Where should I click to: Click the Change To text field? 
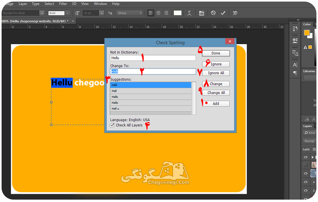pyautogui.click(x=153, y=72)
